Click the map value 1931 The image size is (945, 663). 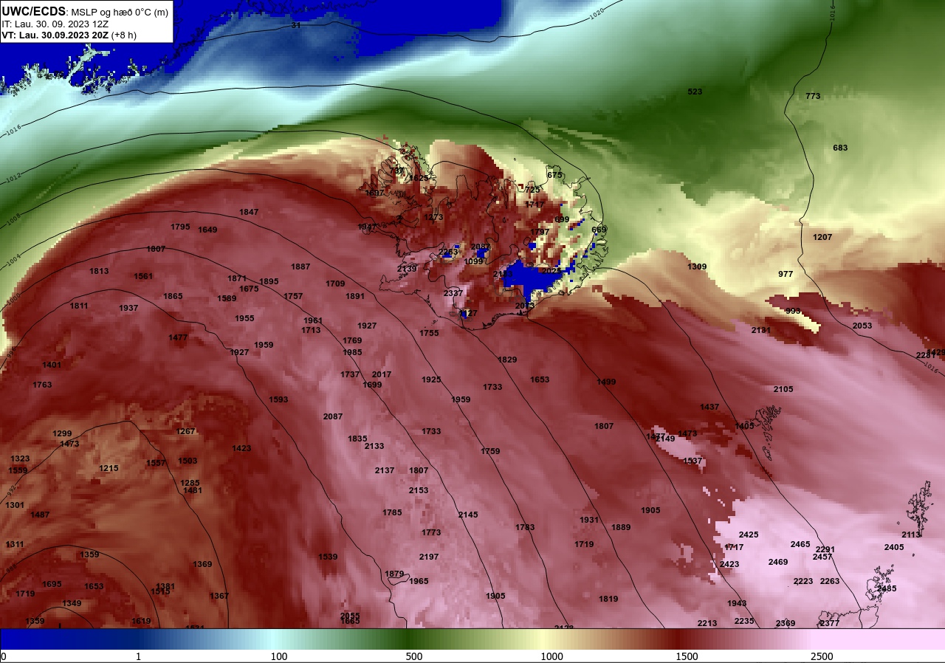(589, 520)
